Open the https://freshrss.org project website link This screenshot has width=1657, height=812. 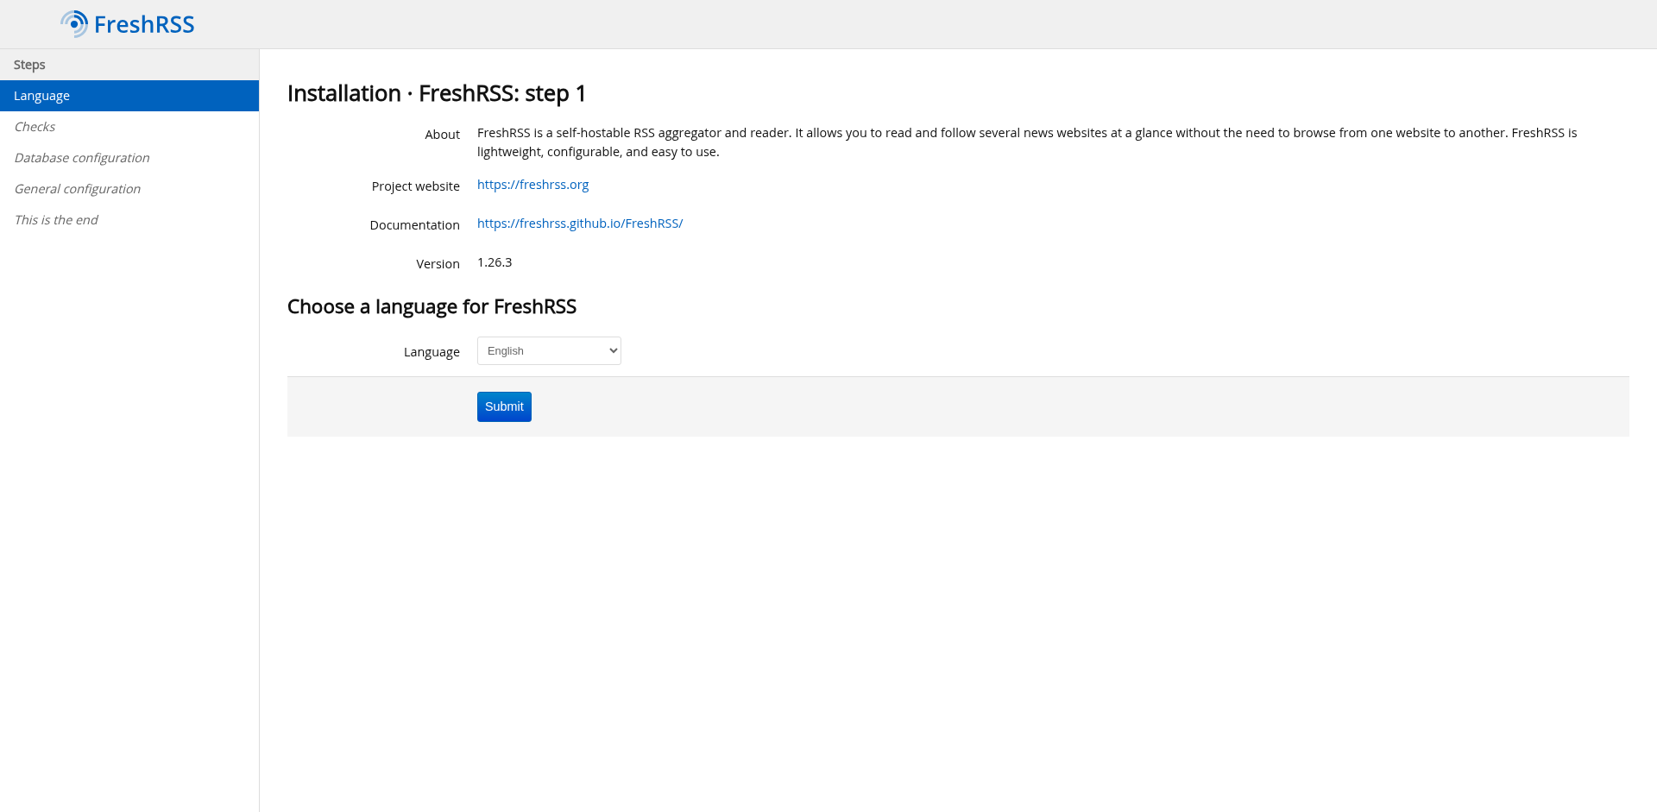coord(532,185)
